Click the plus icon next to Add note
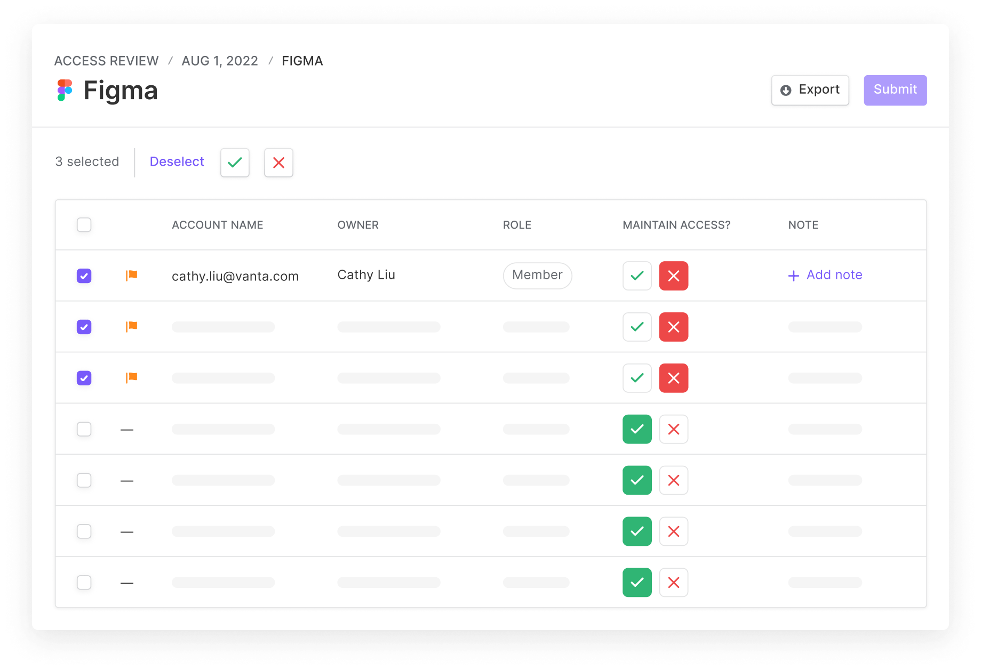 (x=793, y=276)
